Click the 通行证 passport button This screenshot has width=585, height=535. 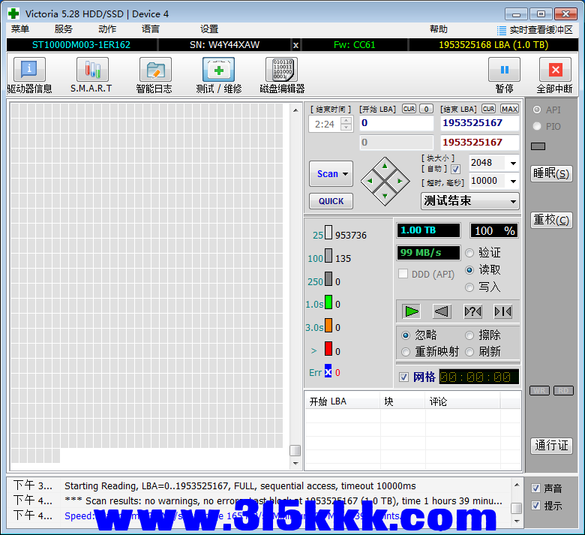pyautogui.click(x=551, y=445)
